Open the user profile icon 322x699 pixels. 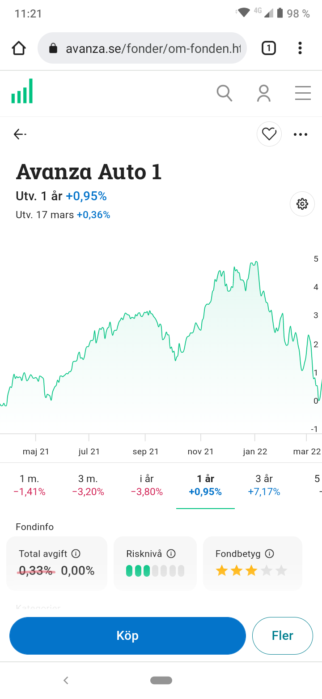pyautogui.click(x=264, y=93)
